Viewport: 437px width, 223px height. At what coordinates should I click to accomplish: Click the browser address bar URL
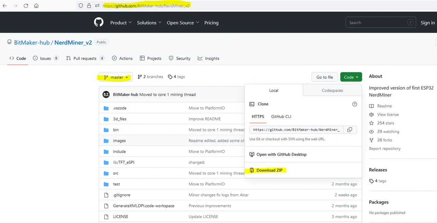(146, 6)
